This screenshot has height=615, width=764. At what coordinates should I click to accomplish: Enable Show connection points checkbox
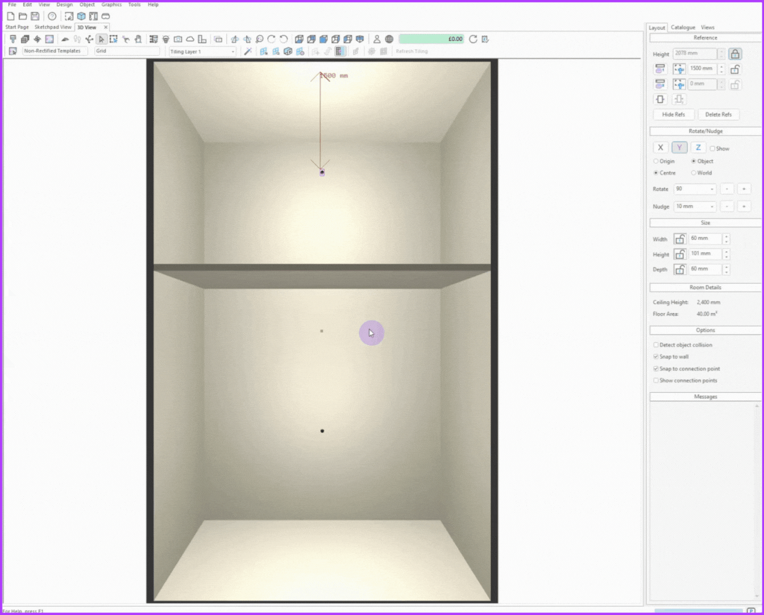point(656,381)
